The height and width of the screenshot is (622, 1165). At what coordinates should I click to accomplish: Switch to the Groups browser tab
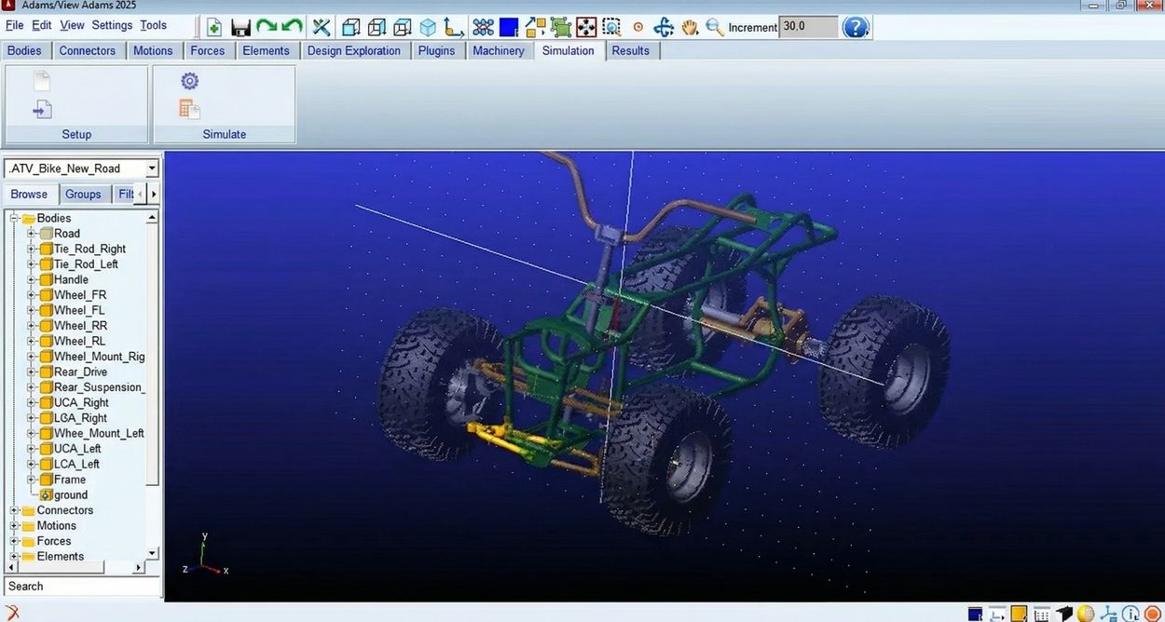tap(83, 195)
